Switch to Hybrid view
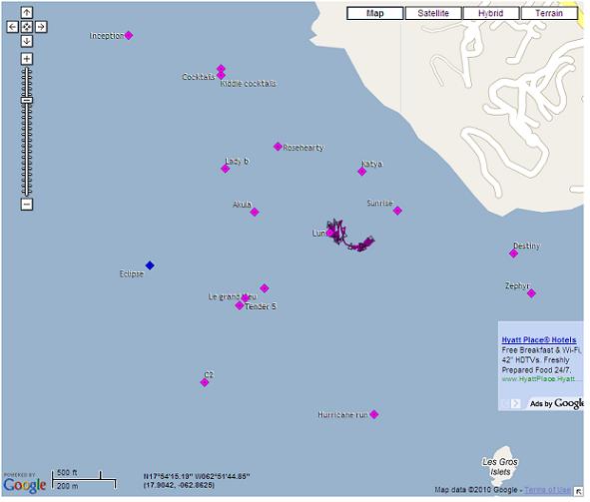The height and width of the screenshot is (502, 590). coord(491,13)
